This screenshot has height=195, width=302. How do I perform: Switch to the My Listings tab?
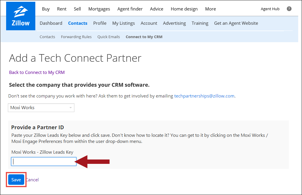pos(123,23)
